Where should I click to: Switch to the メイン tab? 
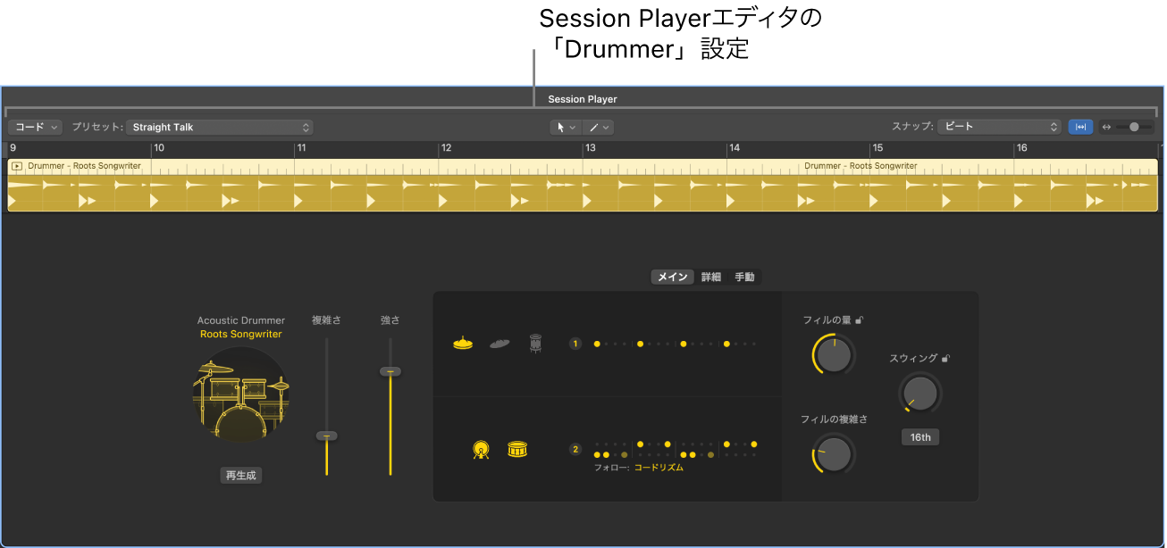tap(673, 277)
